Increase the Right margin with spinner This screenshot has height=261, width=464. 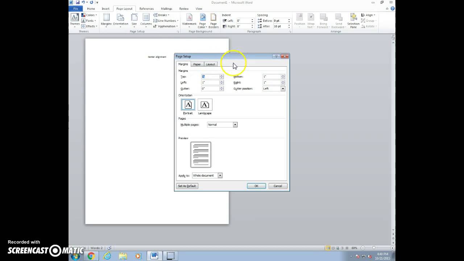(x=283, y=82)
